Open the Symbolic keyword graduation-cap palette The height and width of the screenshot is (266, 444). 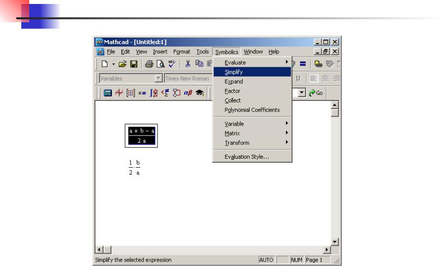[x=199, y=93]
